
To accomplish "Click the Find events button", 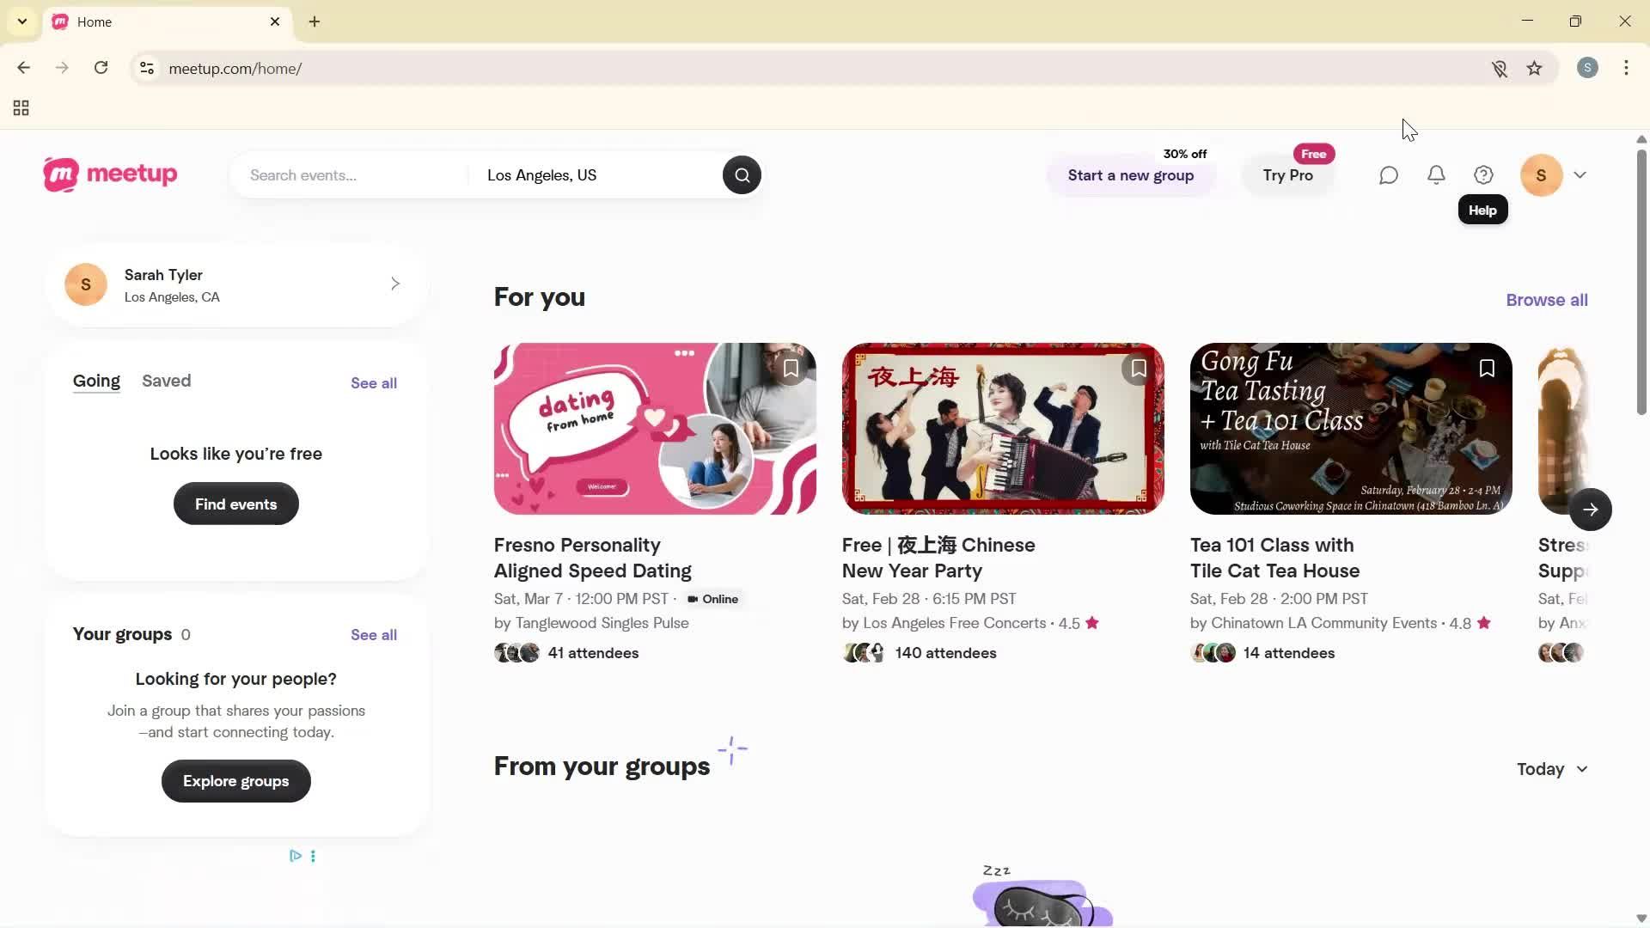I will tap(235, 504).
